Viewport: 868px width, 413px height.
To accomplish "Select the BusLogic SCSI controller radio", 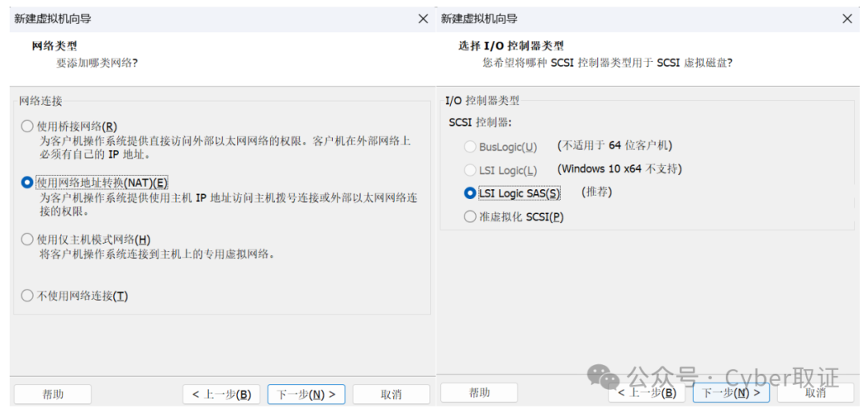I will point(470,147).
